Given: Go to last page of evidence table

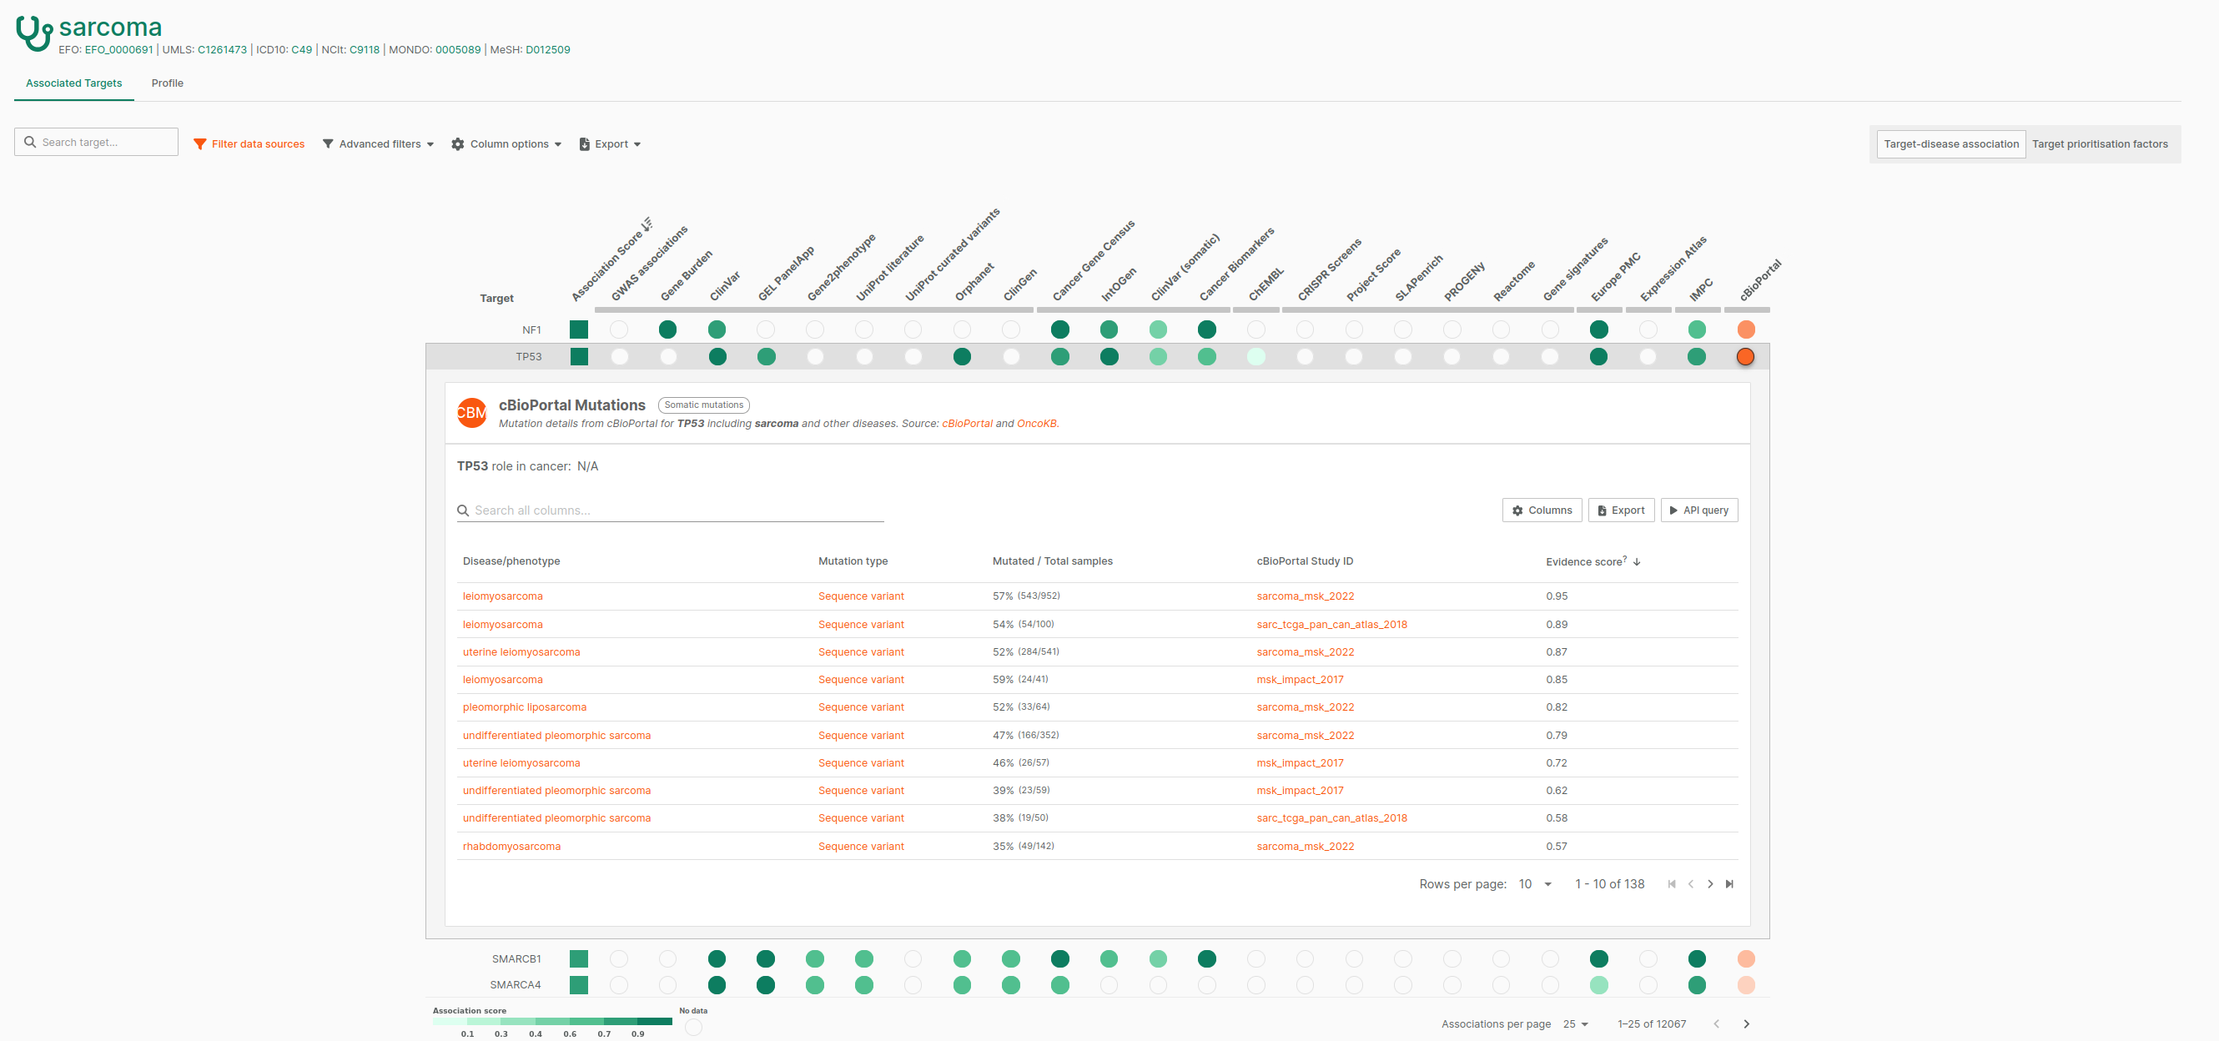Looking at the screenshot, I should pos(1728,884).
